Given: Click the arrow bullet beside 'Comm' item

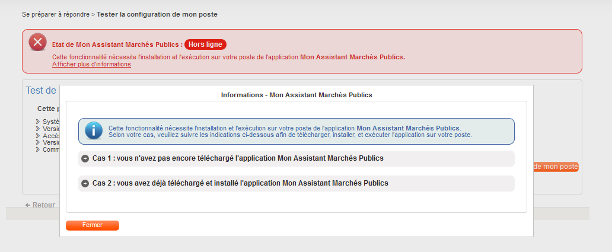Looking at the screenshot, I should pos(39,149).
